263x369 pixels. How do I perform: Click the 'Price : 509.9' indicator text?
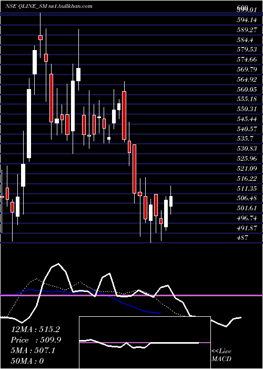tap(36, 340)
